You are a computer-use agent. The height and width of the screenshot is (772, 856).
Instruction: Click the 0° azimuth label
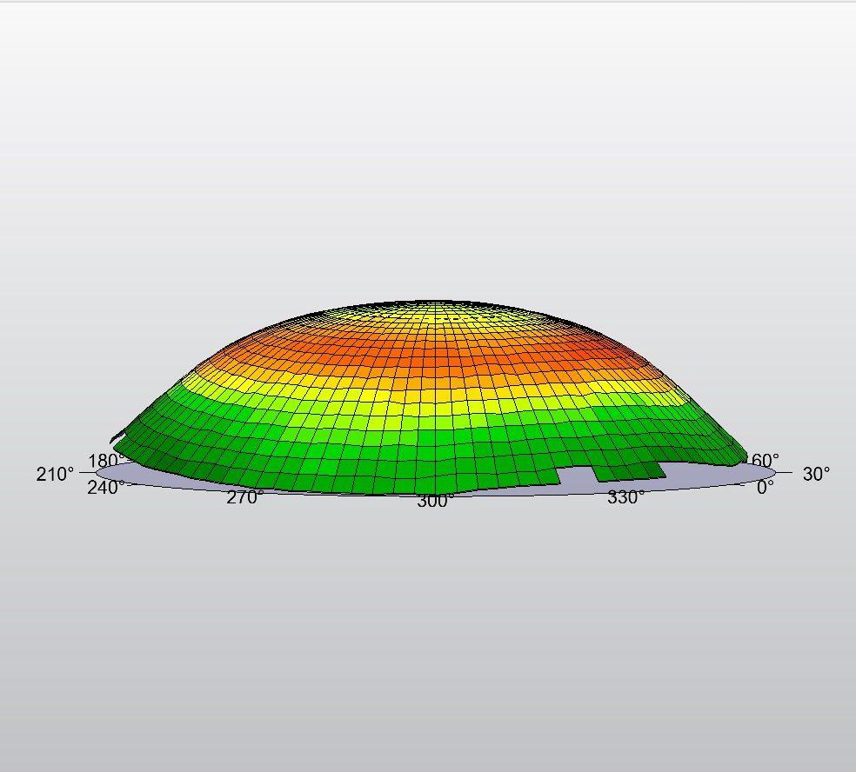point(765,488)
